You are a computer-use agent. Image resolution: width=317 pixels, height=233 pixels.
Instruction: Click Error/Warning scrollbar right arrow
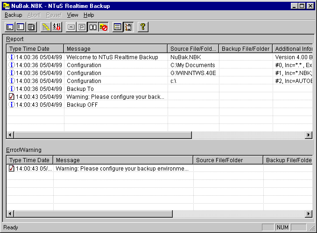(309, 213)
